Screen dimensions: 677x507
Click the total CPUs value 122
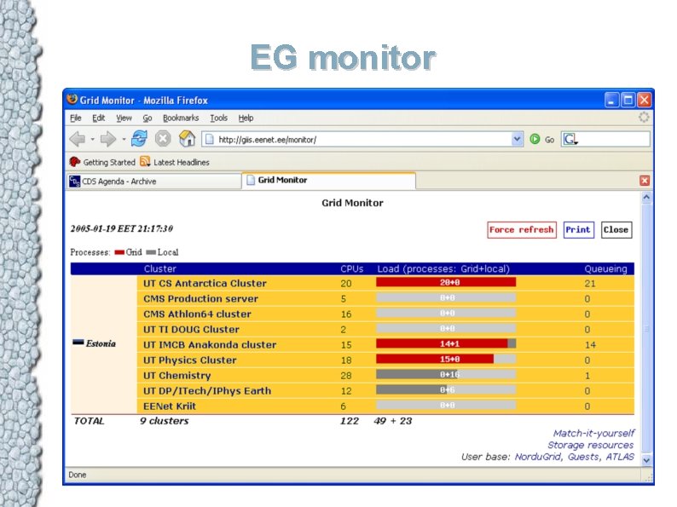(x=350, y=421)
